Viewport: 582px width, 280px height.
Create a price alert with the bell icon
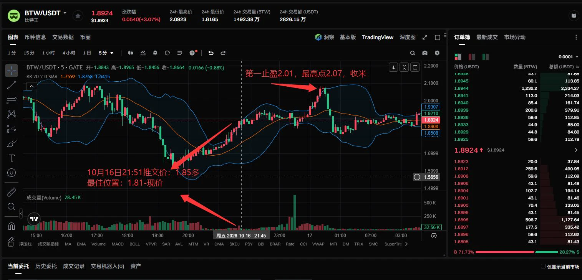(155, 53)
